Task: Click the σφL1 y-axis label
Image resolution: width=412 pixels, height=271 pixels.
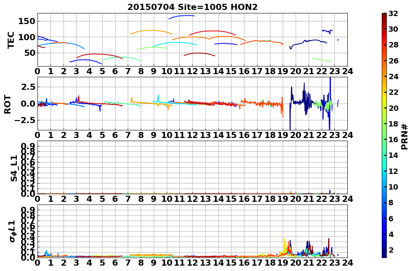Action: [13, 231]
